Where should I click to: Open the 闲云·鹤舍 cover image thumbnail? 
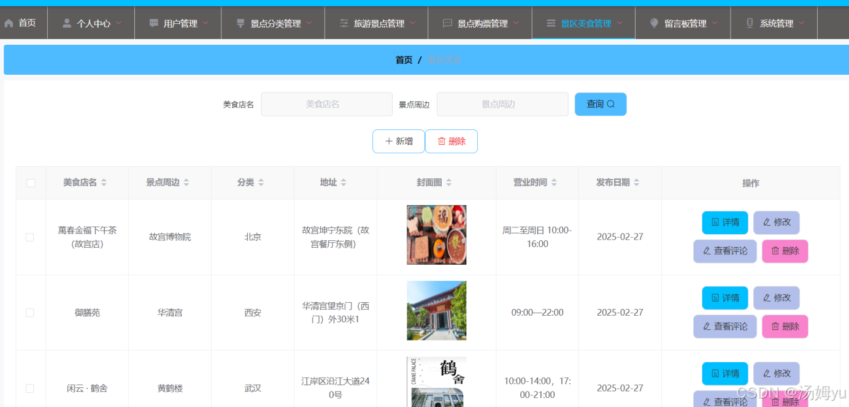tap(436, 382)
